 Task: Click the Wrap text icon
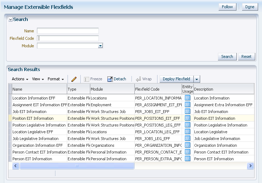coord(138,79)
